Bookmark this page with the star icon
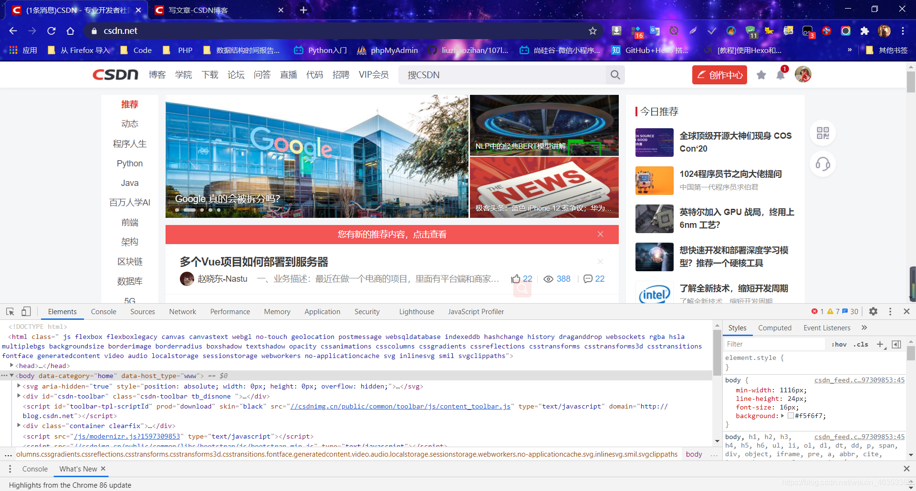Screen dimensions: 916x491 [x=593, y=31]
